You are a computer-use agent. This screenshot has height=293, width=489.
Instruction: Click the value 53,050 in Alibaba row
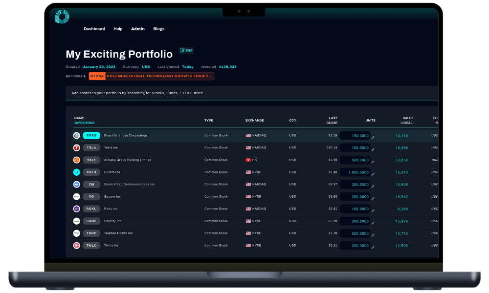click(x=401, y=160)
